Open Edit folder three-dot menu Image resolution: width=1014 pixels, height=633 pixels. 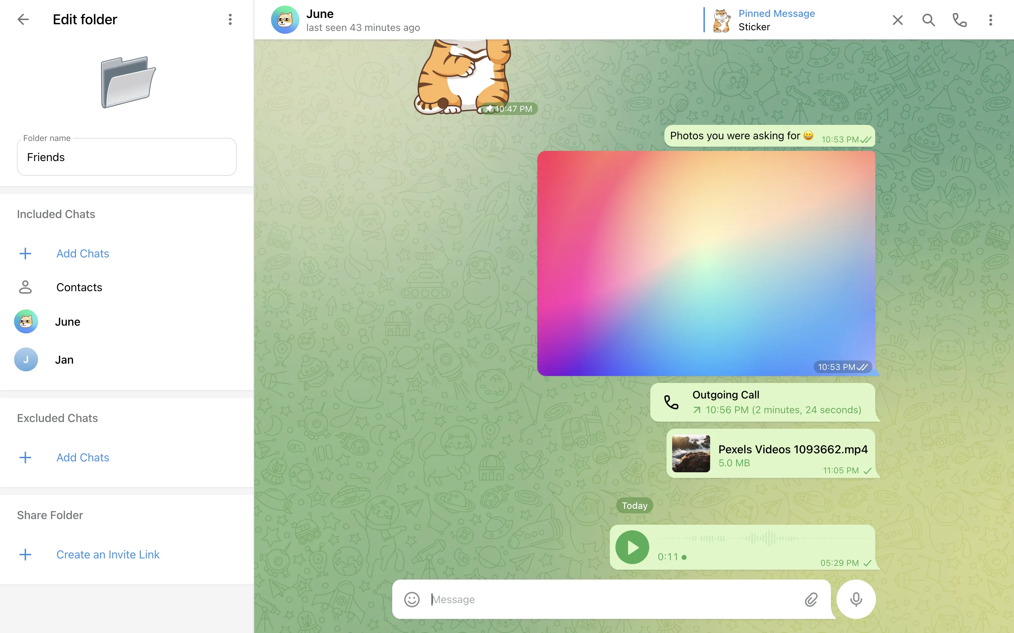[230, 19]
